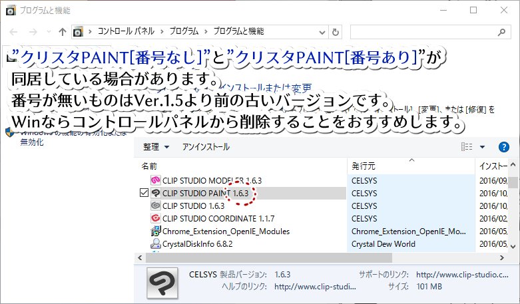Viewport: 520px width, 304px height.
Task: Go up one level with the up arrow
Action: pos(63,32)
